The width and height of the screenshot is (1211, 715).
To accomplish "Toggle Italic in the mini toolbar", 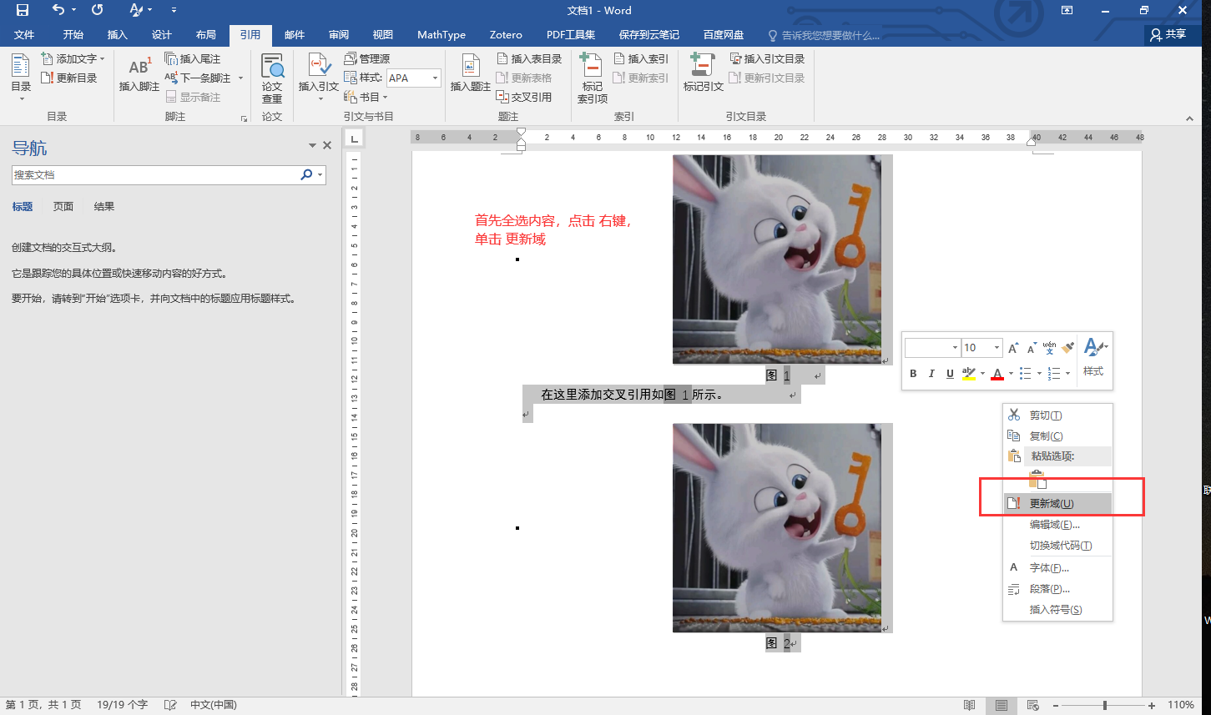I will (931, 374).
